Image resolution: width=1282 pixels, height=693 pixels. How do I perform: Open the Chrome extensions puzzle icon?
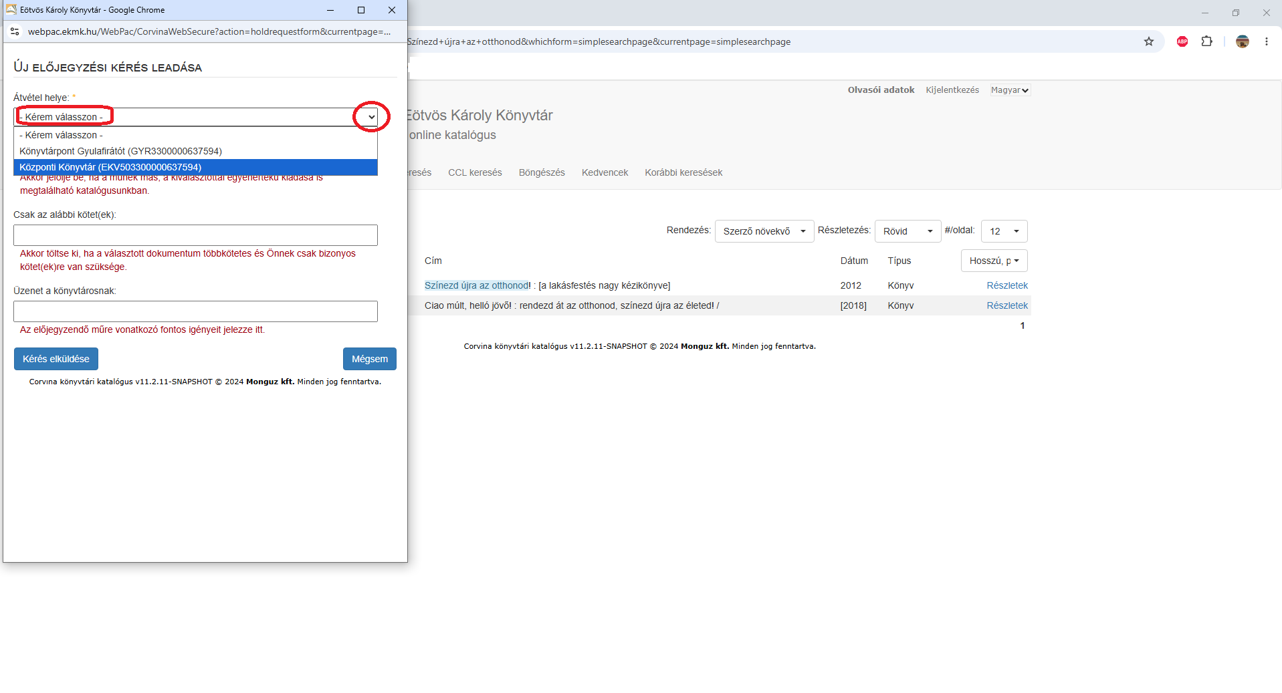click(x=1207, y=41)
